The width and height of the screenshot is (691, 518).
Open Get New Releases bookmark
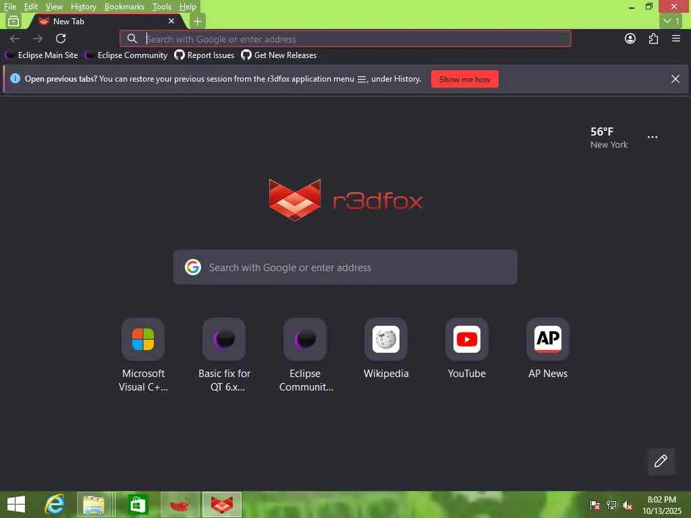[279, 55]
